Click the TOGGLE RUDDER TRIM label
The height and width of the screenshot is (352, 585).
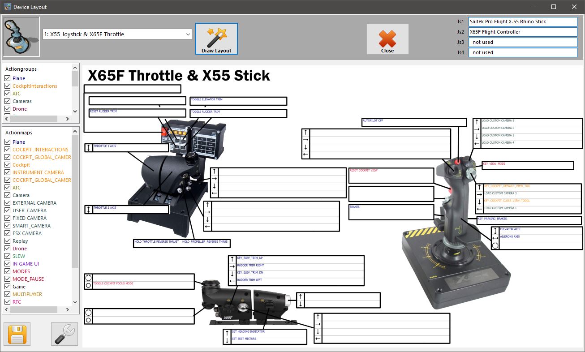(206, 112)
